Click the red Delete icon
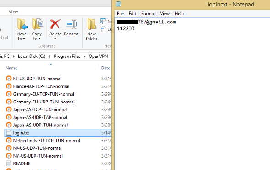 (x=55, y=24)
